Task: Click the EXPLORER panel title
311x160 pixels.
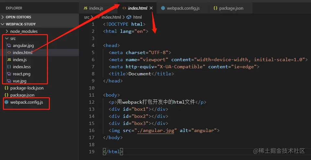Action: [x=14, y=8]
